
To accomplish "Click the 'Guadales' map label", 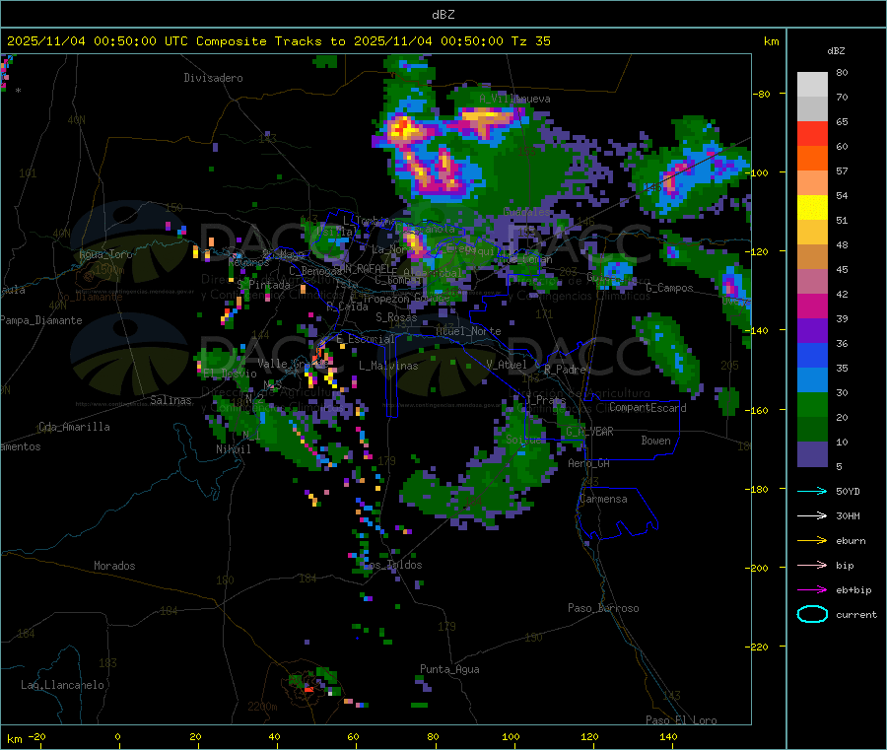I will (526, 212).
